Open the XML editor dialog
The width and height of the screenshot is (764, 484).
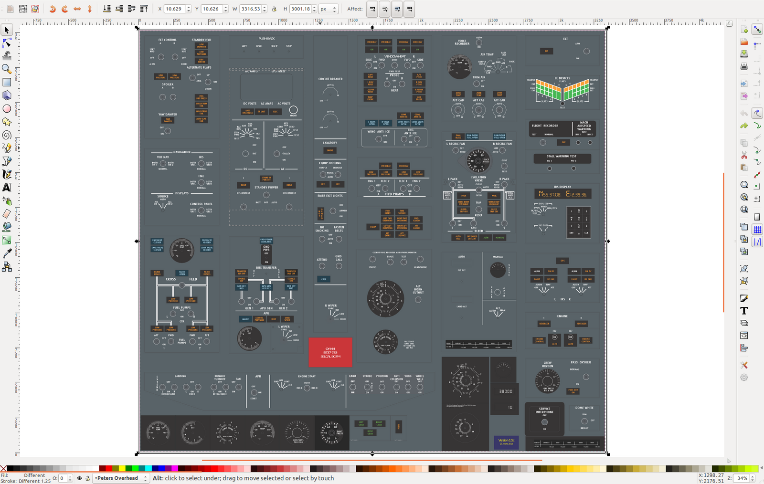pyautogui.click(x=744, y=336)
